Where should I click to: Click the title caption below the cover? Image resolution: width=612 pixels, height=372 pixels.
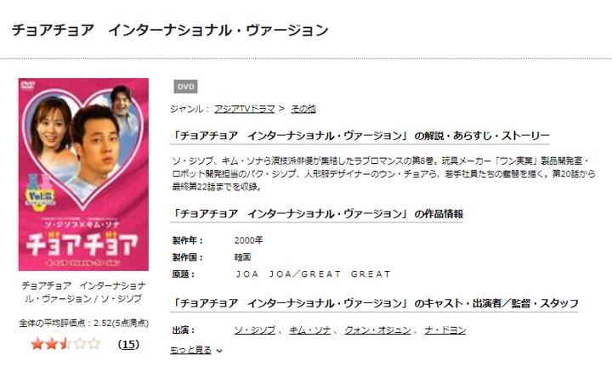(x=83, y=292)
